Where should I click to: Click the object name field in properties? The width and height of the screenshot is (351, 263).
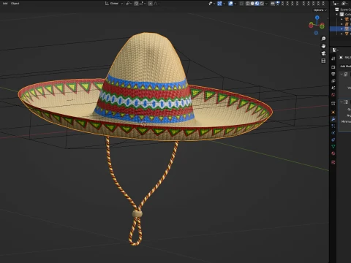[x=347, y=58]
